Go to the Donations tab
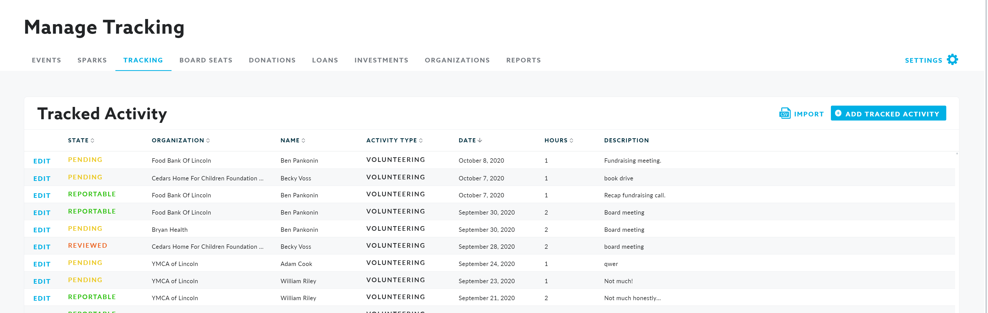This screenshot has height=313, width=988. coord(272,60)
